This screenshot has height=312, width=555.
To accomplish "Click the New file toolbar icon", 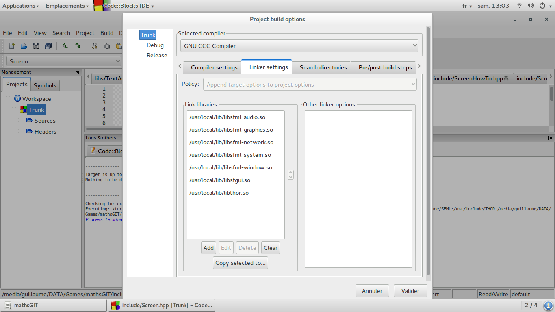I will [x=12, y=46].
